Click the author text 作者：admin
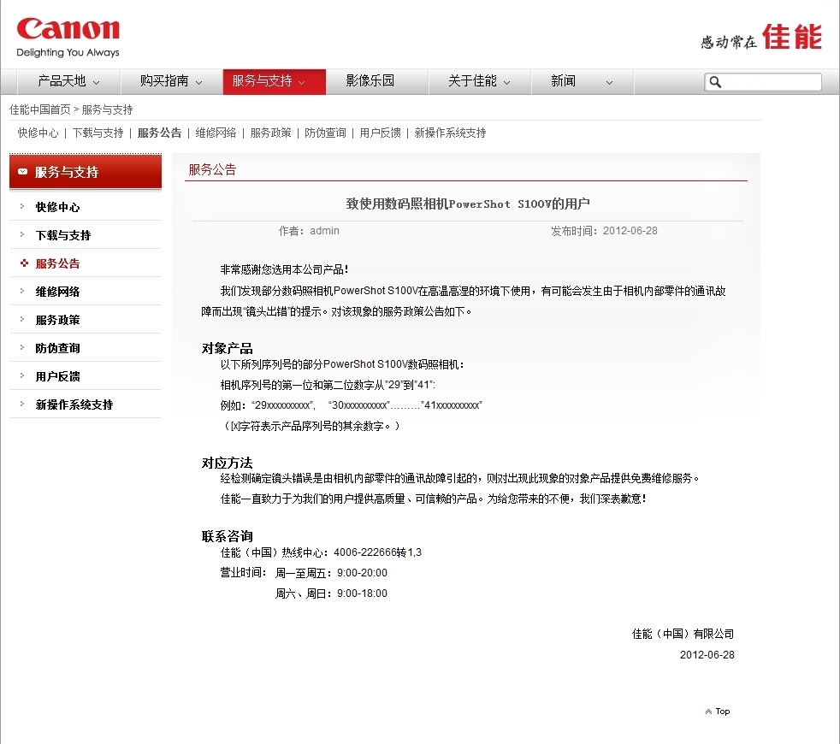This screenshot has height=744, width=840. (309, 231)
